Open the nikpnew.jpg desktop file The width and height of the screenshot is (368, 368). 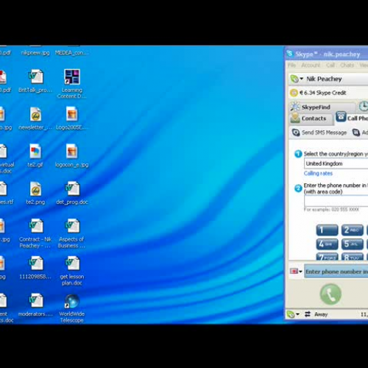tap(35, 52)
